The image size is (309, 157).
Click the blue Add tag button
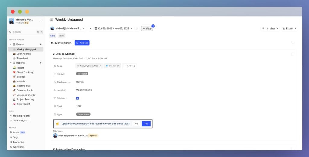click(x=82, y=43)
